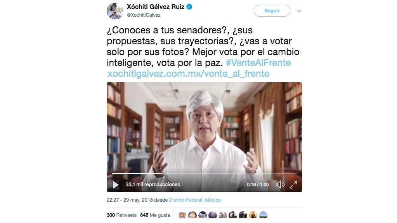The height and width of the screenshot is (223, 397).
Task: Open Xóchitl Gálvez profile avatar
Action: coord(115,11)
